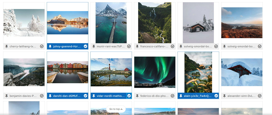Click the pin icon on johny-goerend image
The width and height of the screenshot is (272, 115).
tap(50, 46)
